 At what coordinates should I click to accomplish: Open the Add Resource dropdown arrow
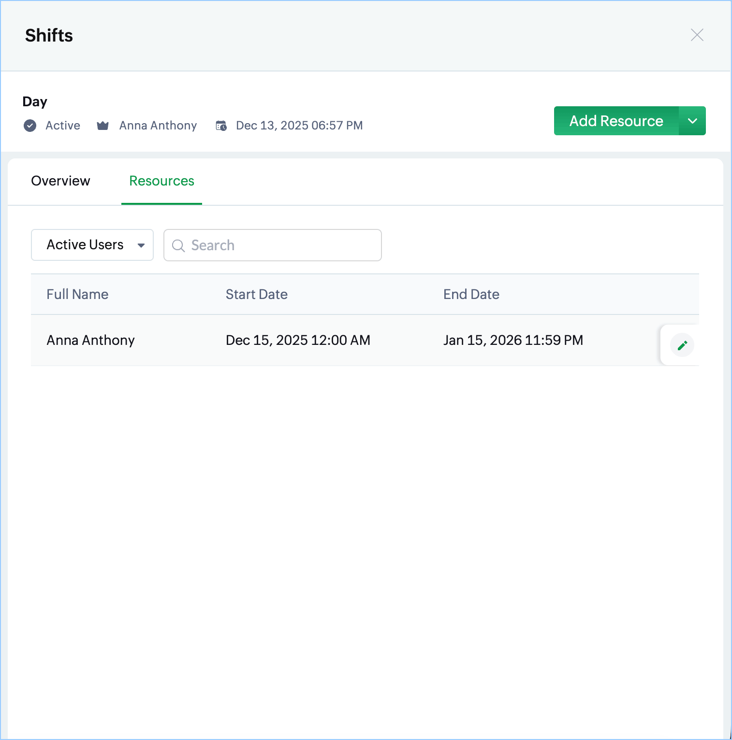click(692, 121)
